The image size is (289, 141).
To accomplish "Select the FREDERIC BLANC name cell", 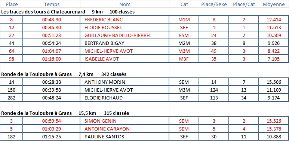I will click(125, 20).
